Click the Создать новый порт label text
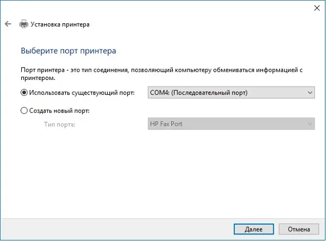 [x=59, y=110]
